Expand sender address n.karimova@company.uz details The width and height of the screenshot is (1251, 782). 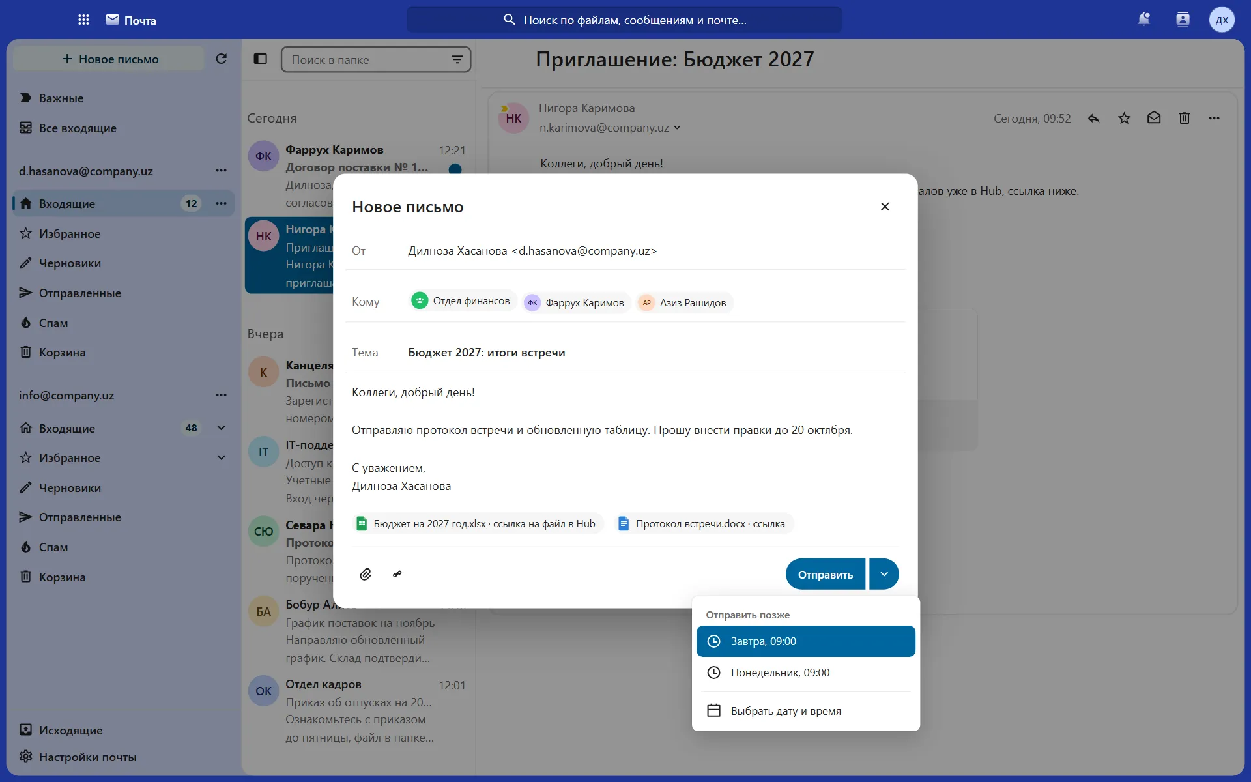(677, 128)
